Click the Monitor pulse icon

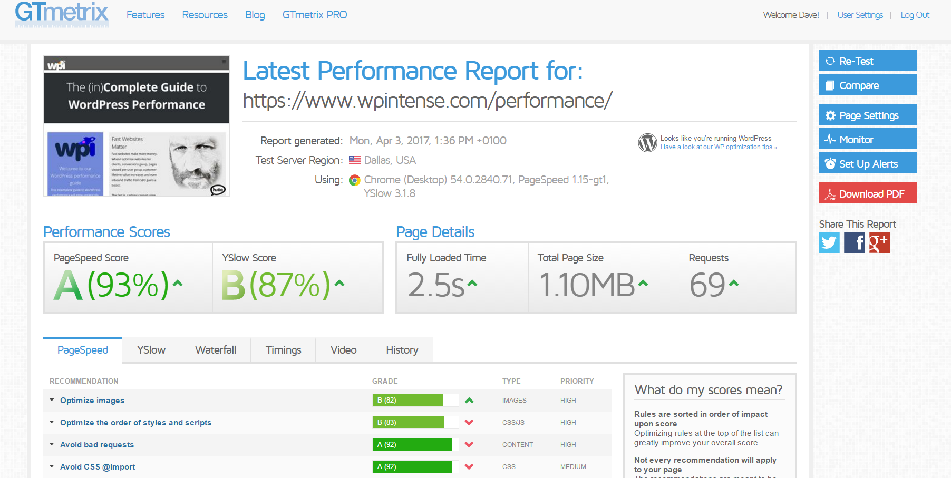(x=830, y=140)
